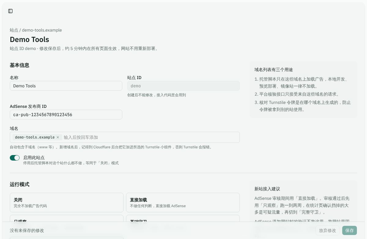Open the 站点 breadcrumb link
This screenshot has width=367, height=239.
(14, 30)
